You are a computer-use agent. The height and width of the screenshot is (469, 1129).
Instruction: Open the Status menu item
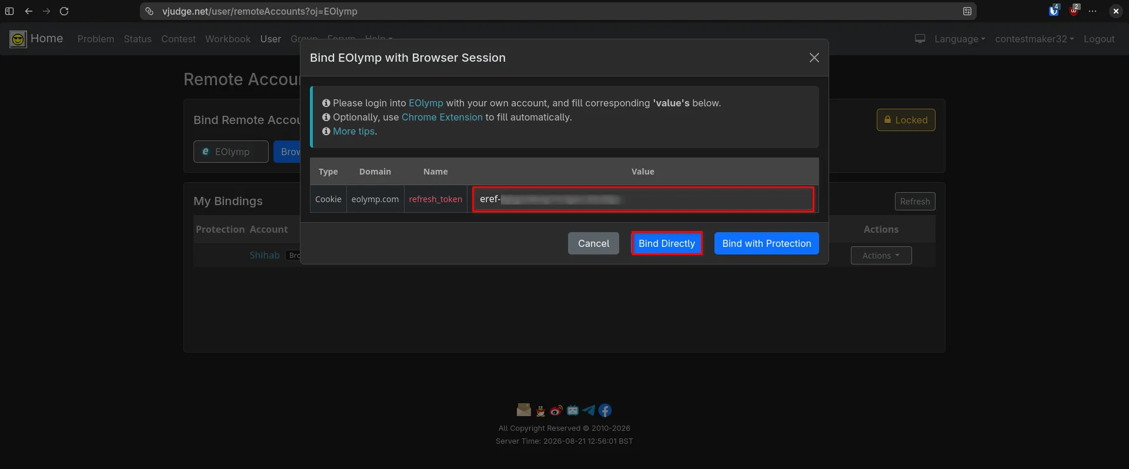coord(138,39)
